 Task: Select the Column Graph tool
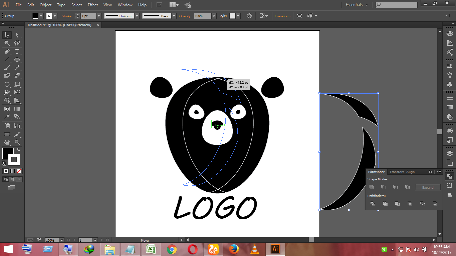[17, 126]
